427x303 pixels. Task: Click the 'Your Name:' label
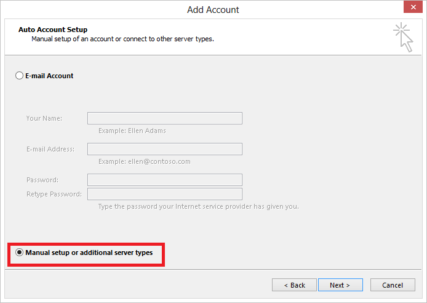tap(44, 118)
